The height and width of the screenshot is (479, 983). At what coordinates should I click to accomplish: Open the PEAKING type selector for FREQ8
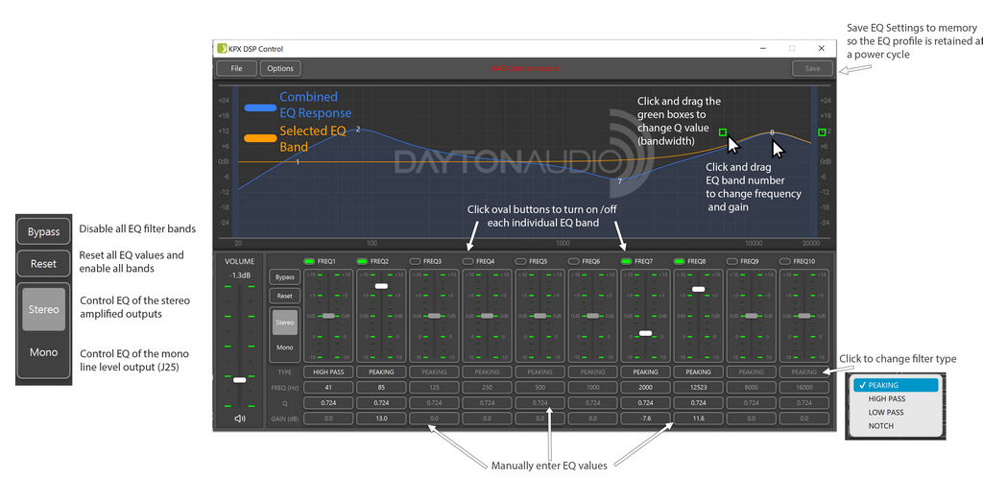(x=699, y=371)
